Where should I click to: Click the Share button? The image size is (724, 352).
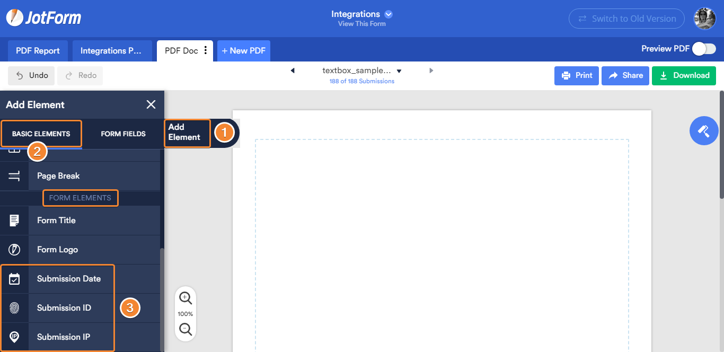pos(625,75)
